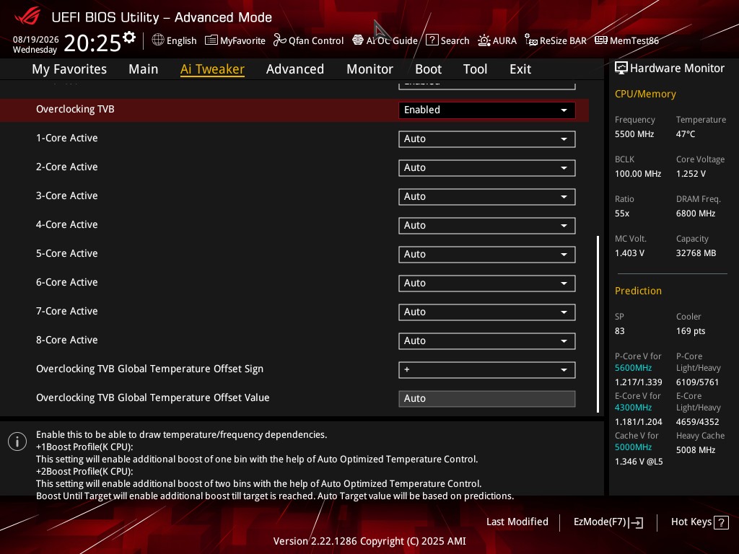
Task: Expand the 2-Core Active dropdown
Action: [x=487, y=167]
